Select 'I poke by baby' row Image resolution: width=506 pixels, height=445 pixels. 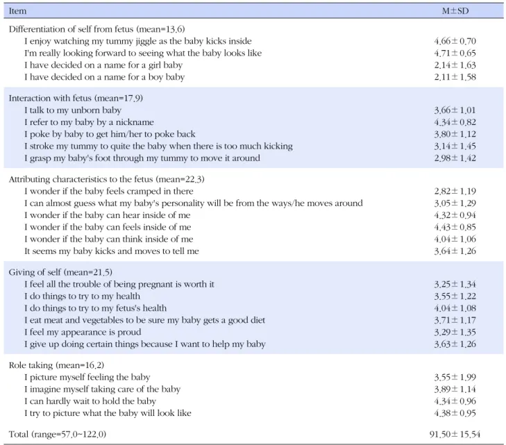110,134
